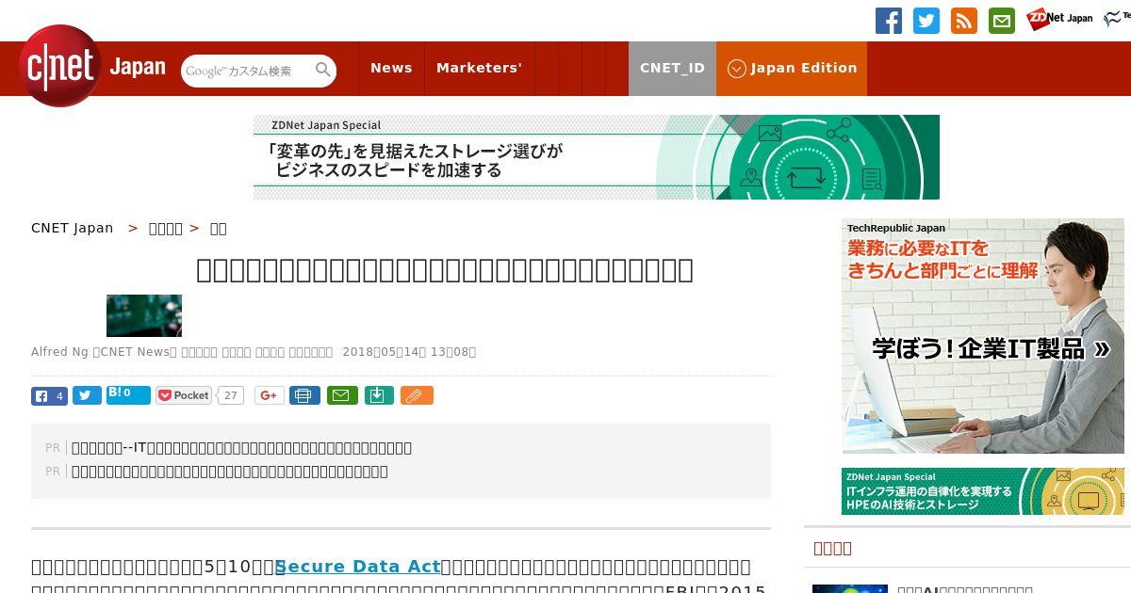
Task: Click the orange clip icon
Action: [x=417, y=395]
